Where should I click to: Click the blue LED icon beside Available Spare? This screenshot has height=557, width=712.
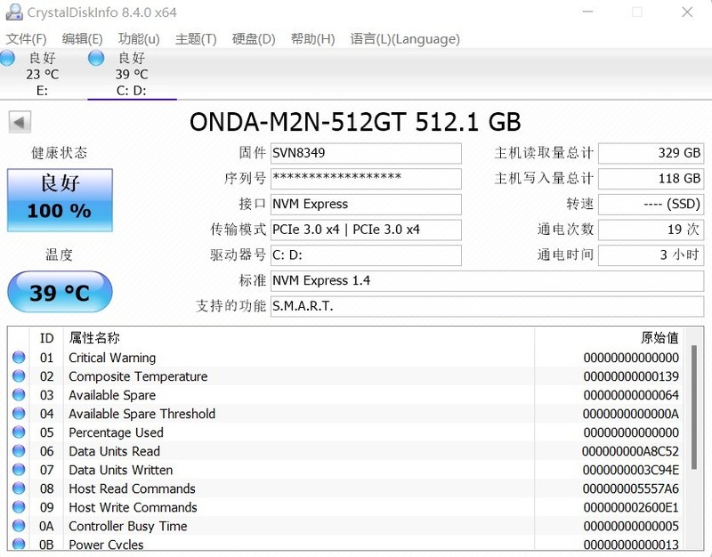pos(19,395)
